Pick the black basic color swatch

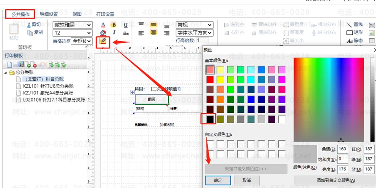210,119
